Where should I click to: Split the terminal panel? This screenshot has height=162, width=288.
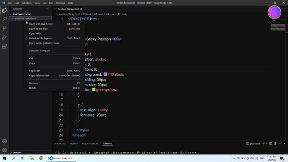(270, 144)
